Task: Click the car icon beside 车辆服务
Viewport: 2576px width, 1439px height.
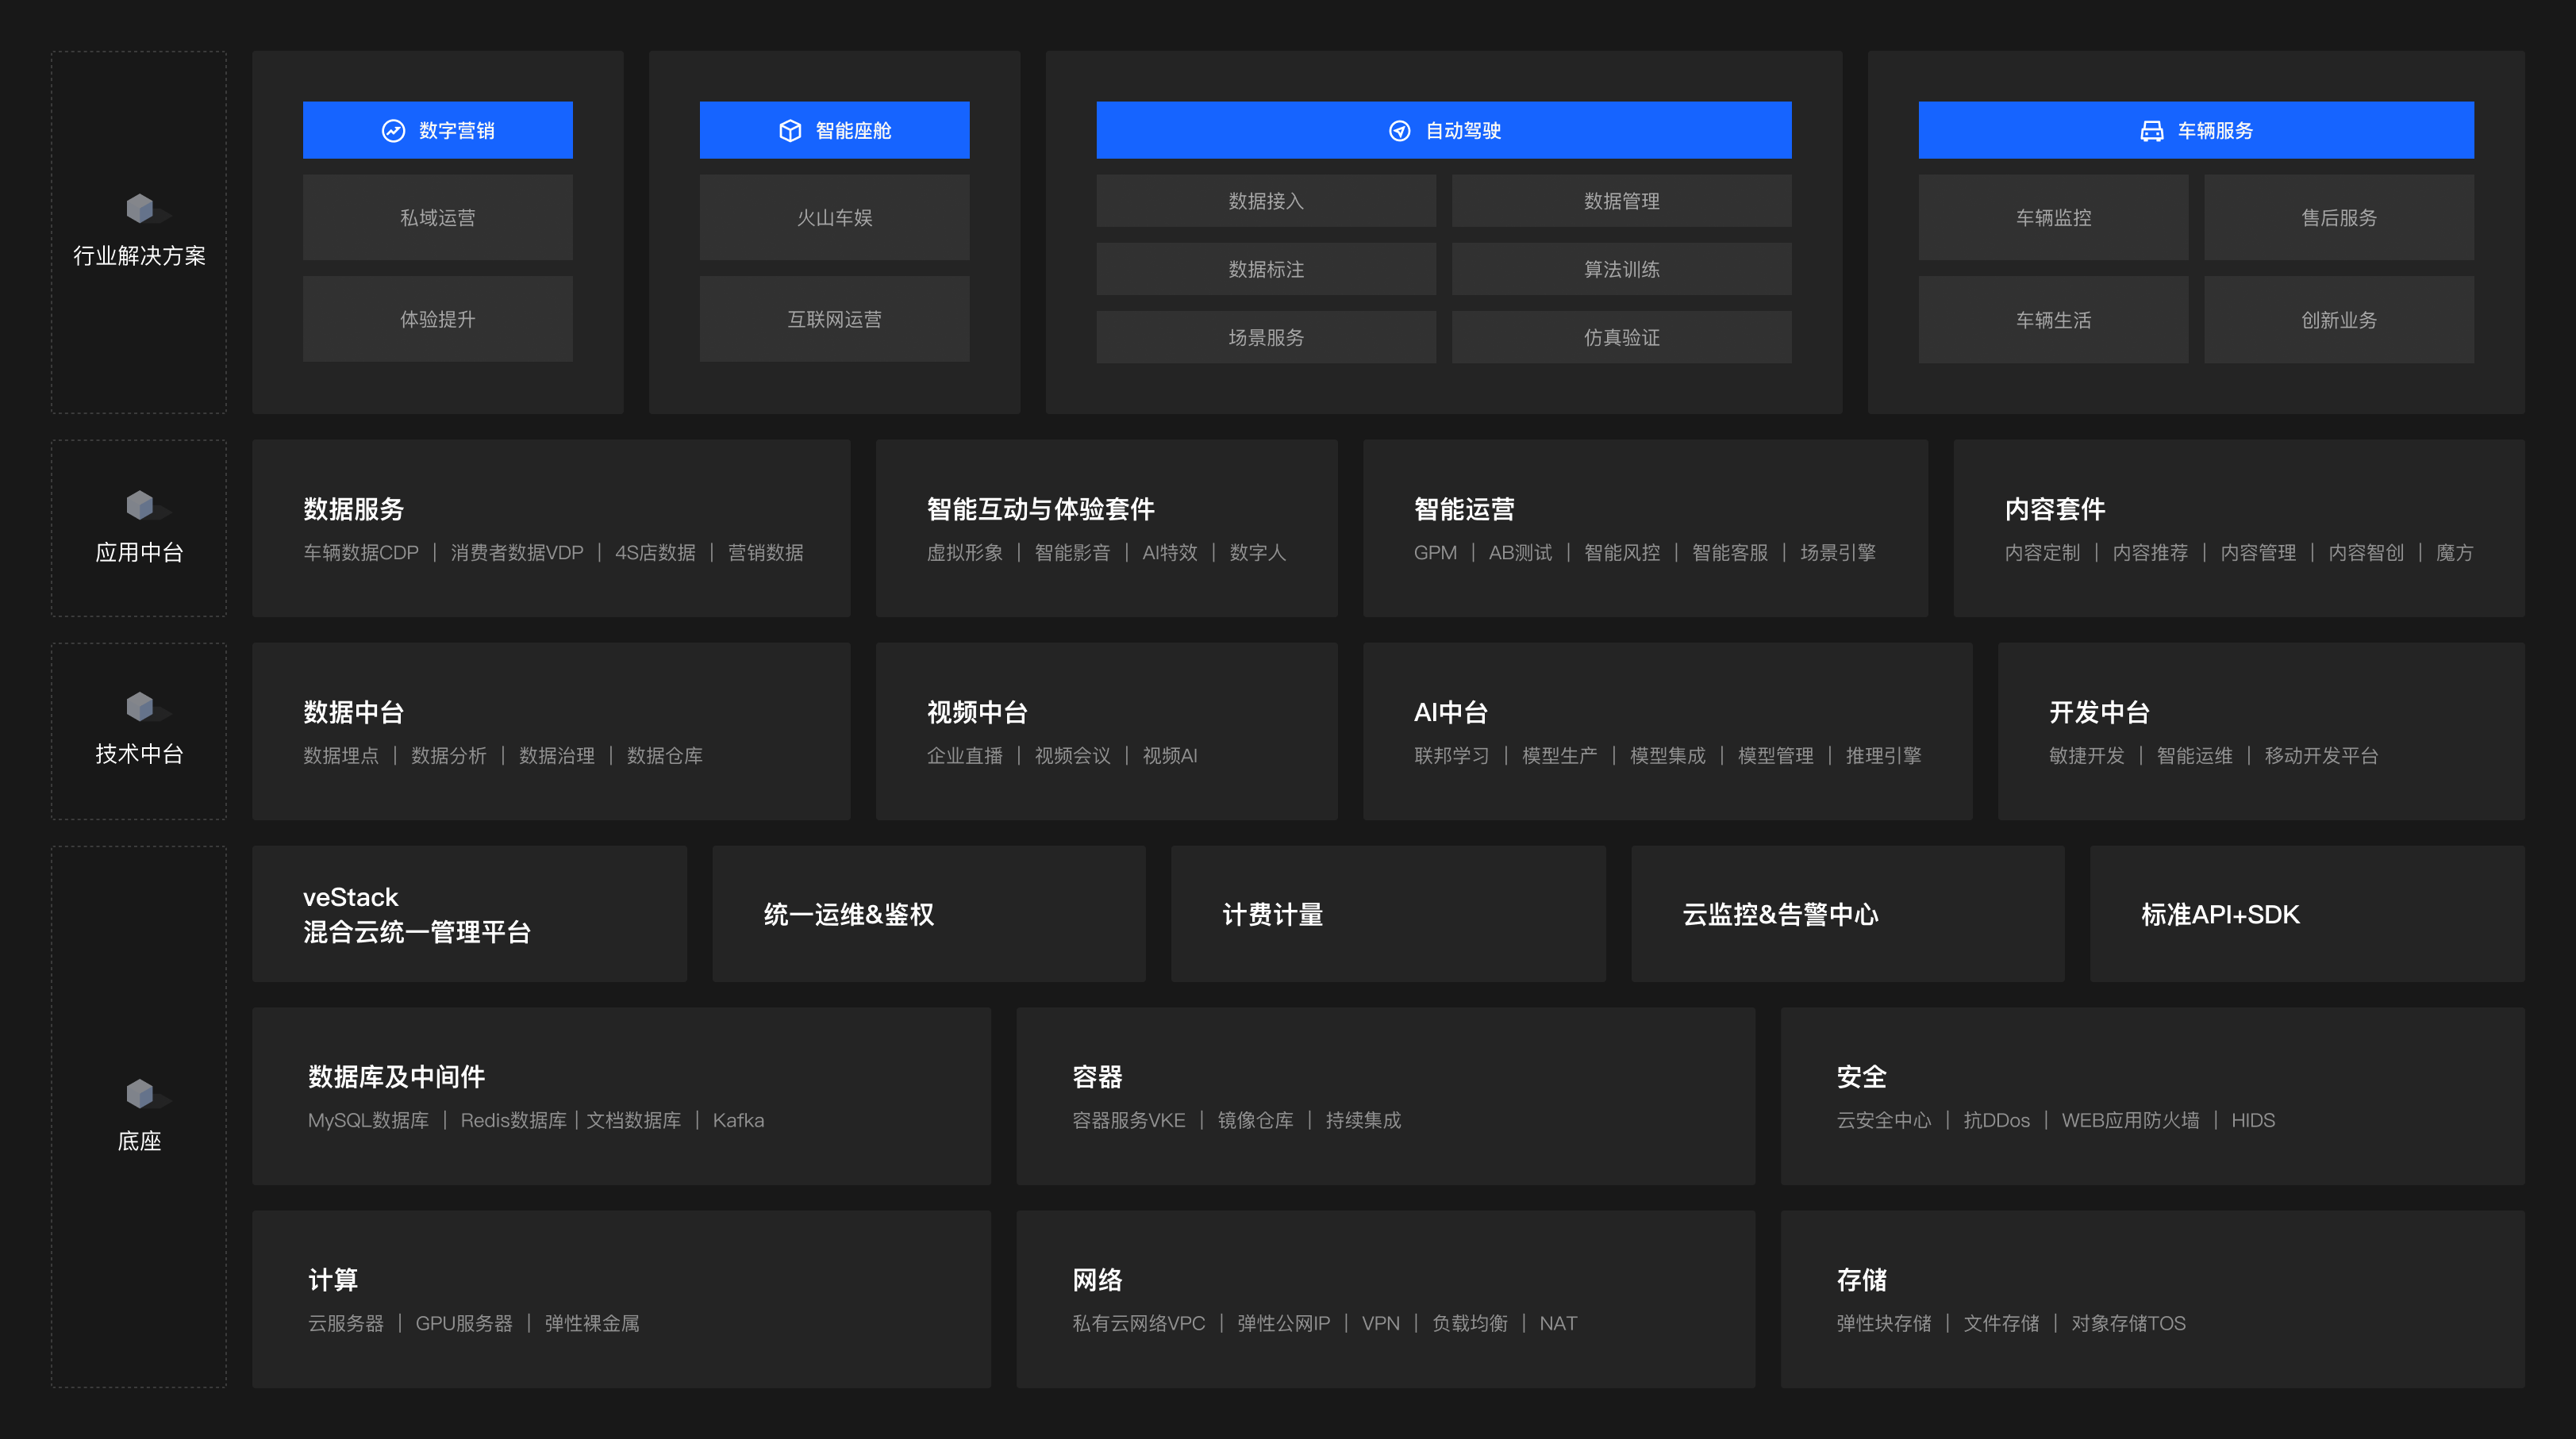Action: click(x=2151, y=131)
